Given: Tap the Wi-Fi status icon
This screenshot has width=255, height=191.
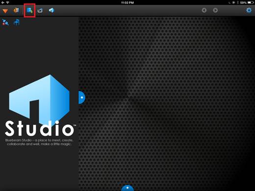Looking at the screenshot, I should point(8,2).
